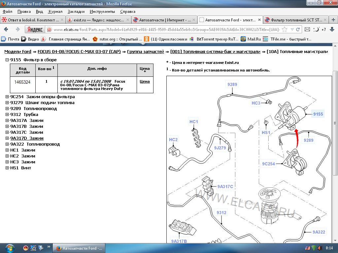This screenshot has height=253, width=338.
Task: Expand the HS1 Винт node
Action: (x=7, y=168)
